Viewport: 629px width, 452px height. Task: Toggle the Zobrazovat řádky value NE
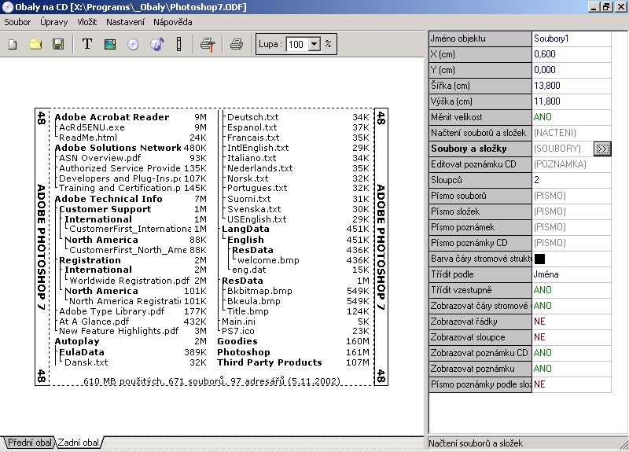coord(540,322)
